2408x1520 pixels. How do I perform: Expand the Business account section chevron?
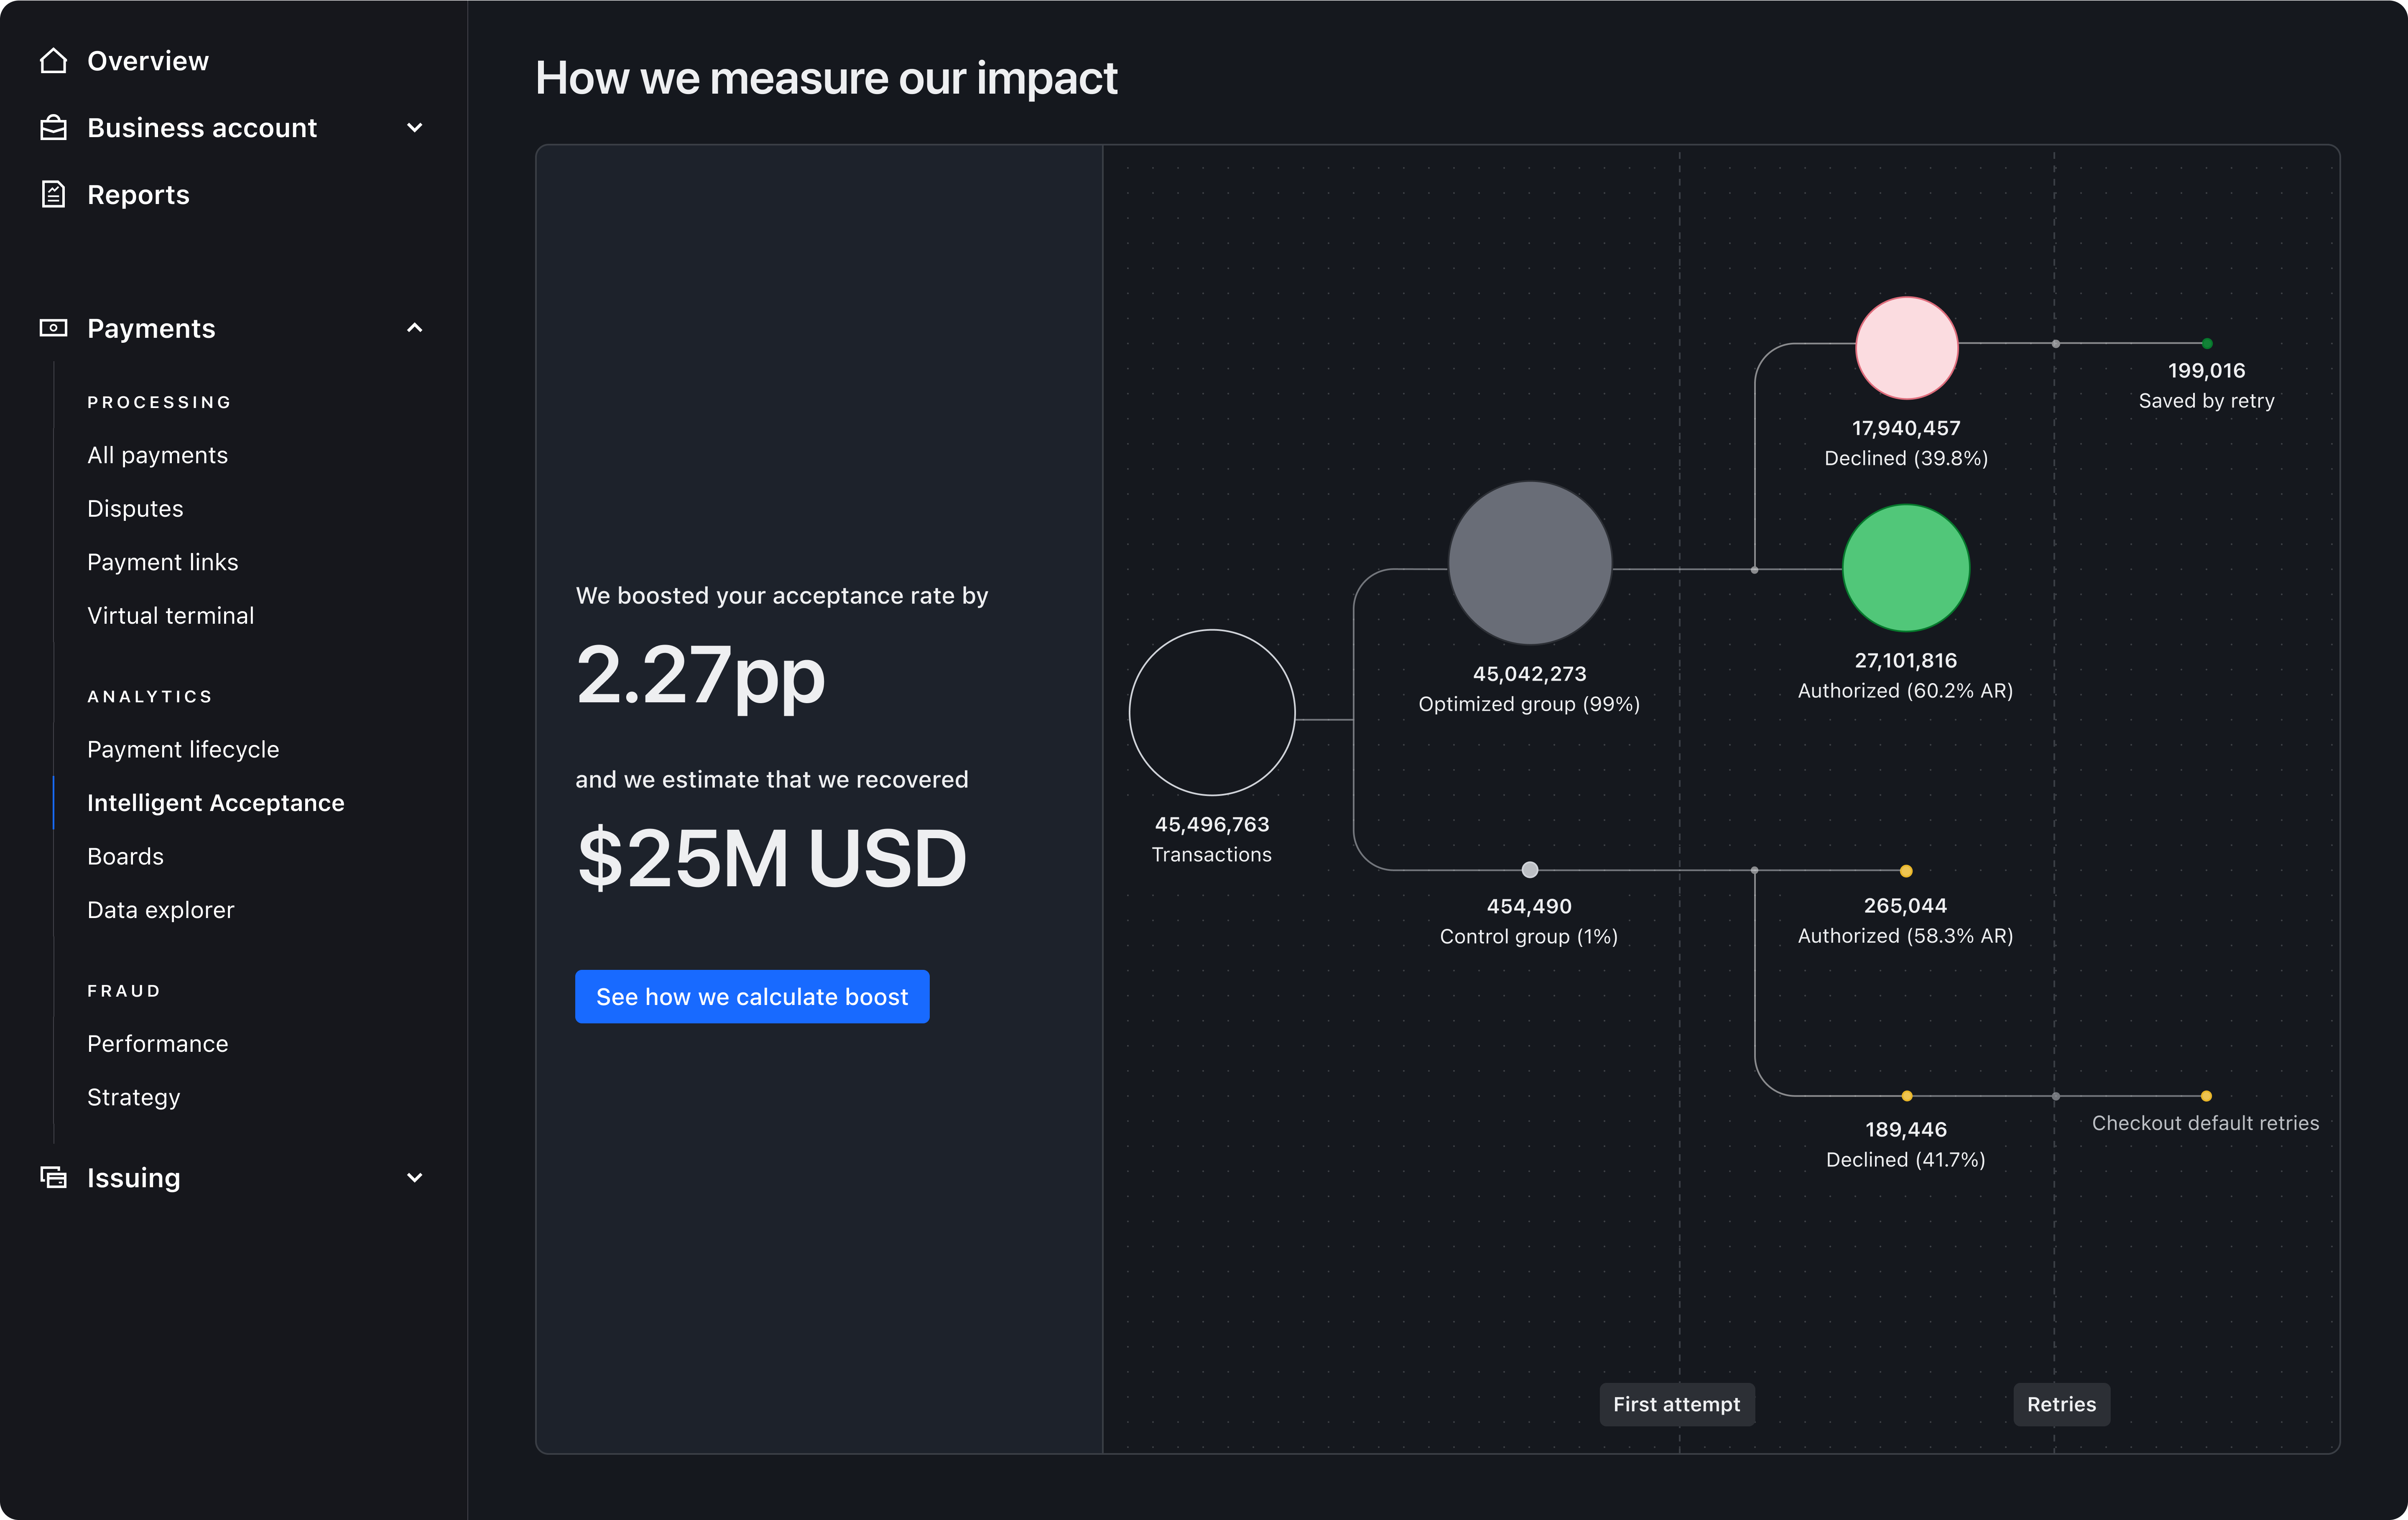point(415,128)
